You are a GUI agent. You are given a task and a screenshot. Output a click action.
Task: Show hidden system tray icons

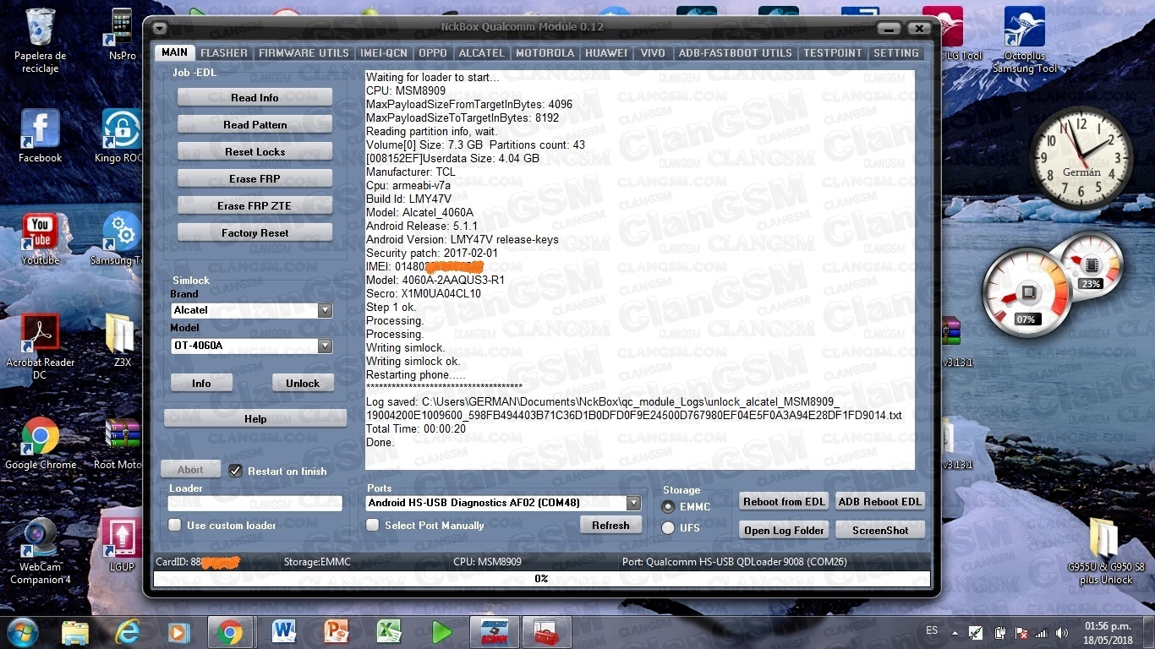[955, 632]
